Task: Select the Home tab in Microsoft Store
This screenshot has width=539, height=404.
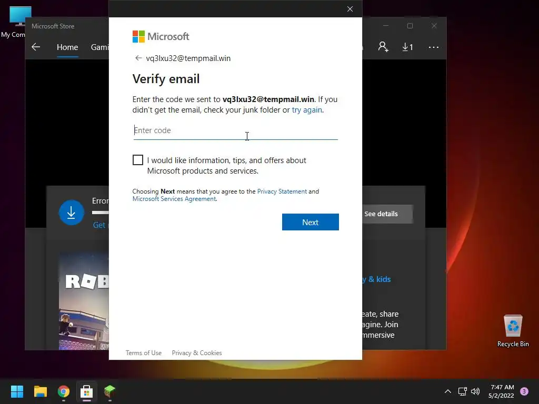Action: (x=67, y=47)
